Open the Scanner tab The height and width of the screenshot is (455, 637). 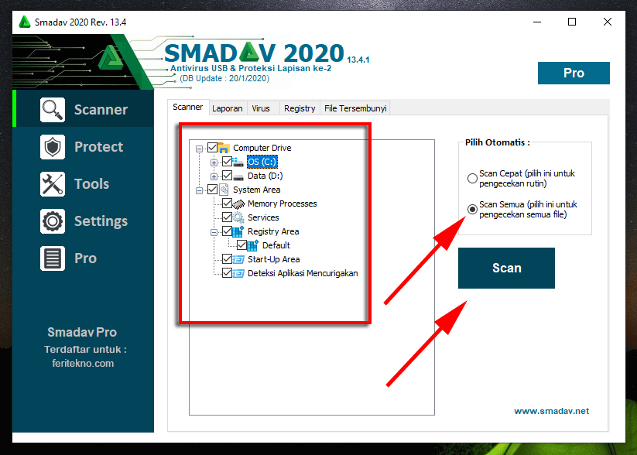tap(187, 108)
